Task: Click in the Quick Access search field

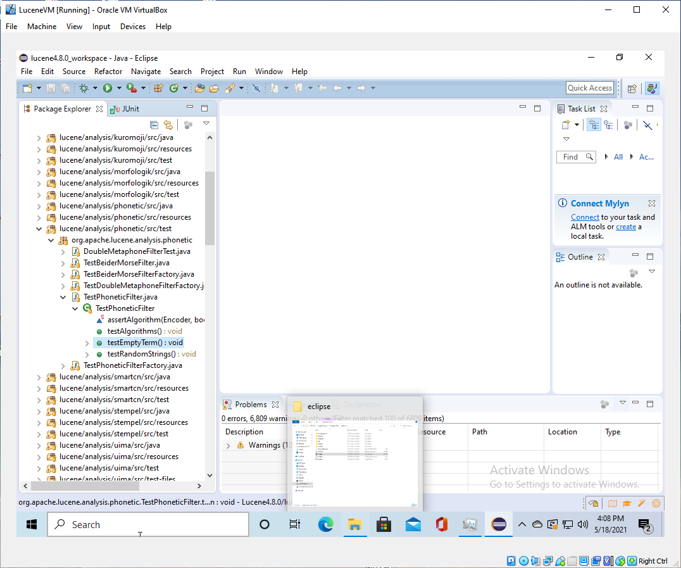Action: tap(589, 88)
